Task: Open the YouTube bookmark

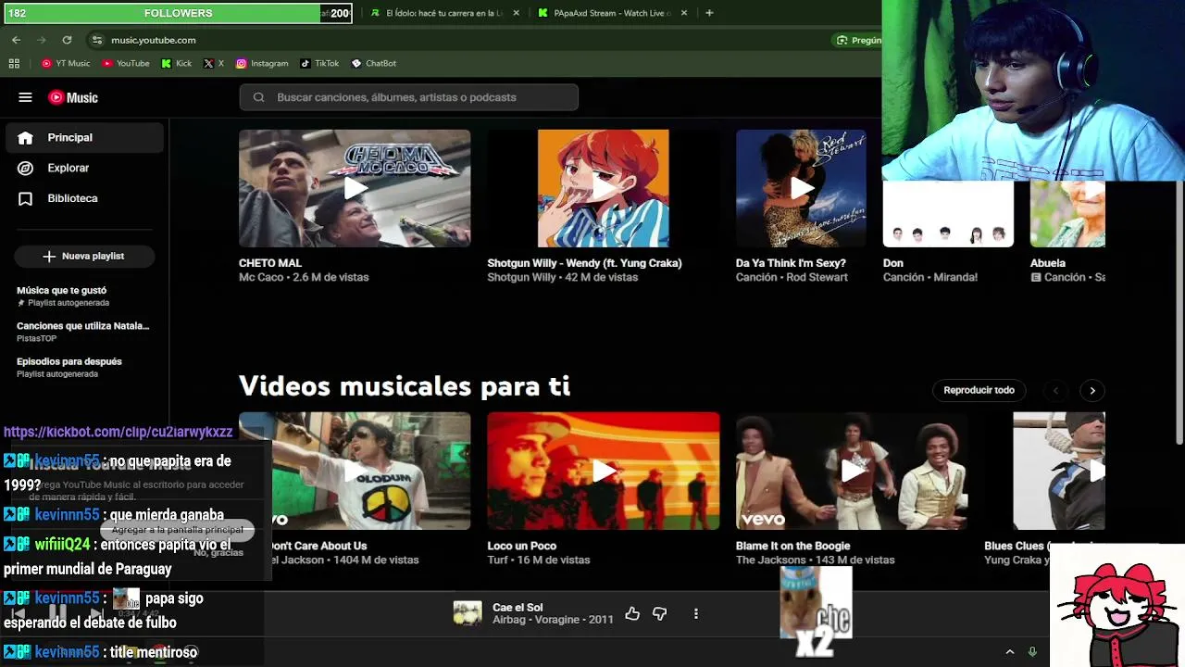Action: 126,63
